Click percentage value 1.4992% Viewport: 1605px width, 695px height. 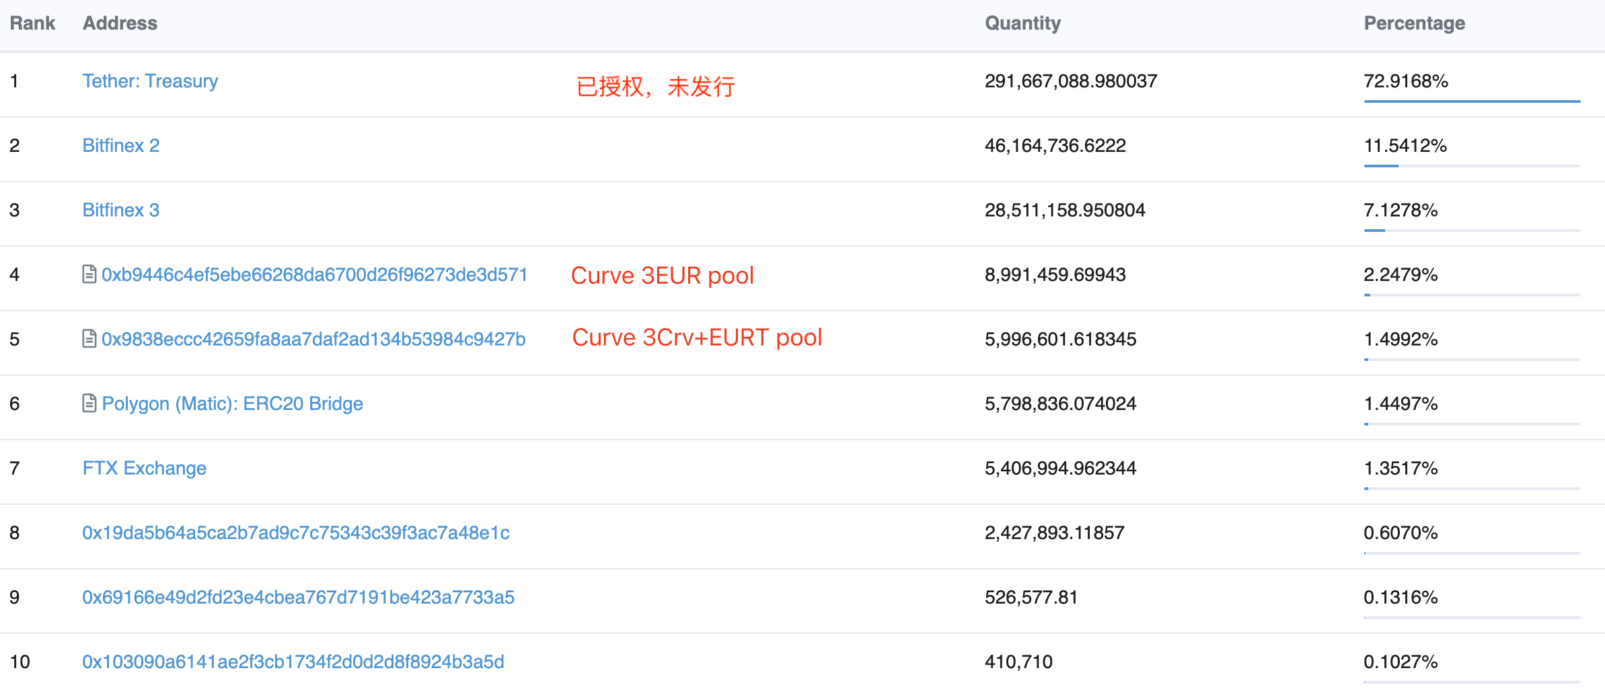[x=1401, y=339]
